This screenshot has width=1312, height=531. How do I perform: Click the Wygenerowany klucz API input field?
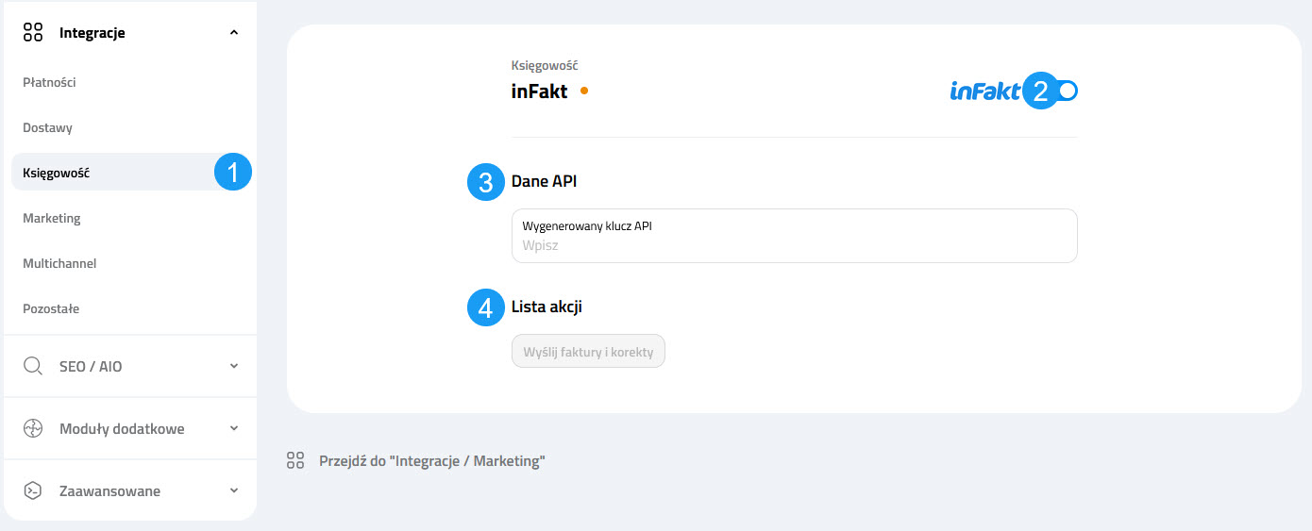[793, 245]
